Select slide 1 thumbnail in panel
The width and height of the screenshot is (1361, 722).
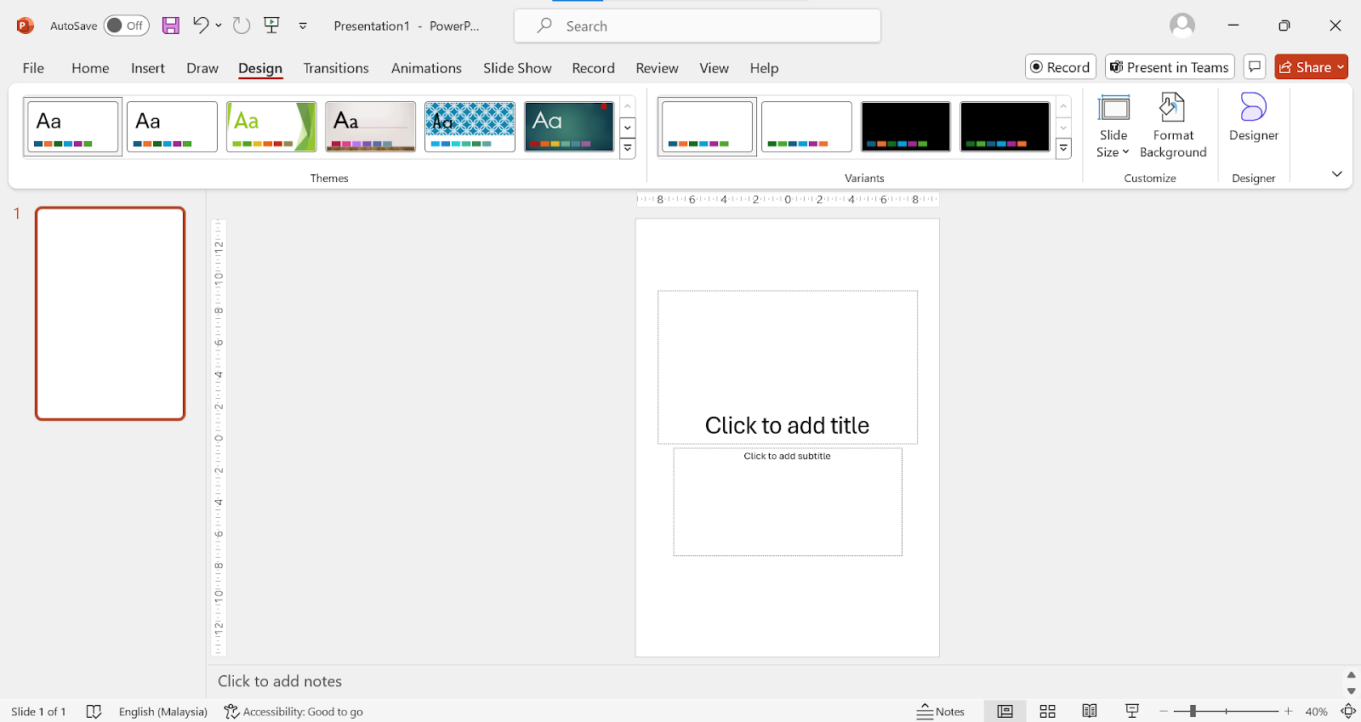(110, 314)
